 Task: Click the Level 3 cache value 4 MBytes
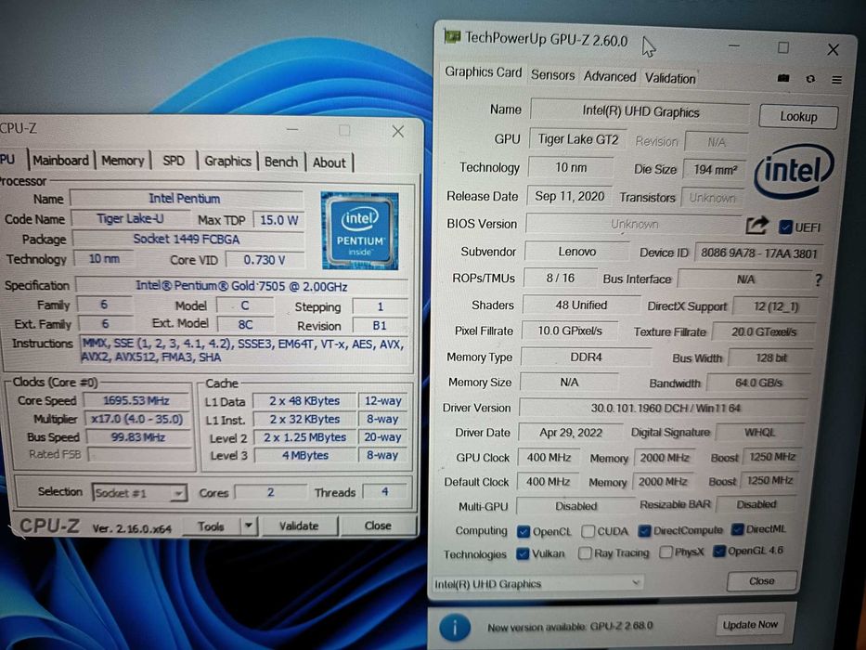tap(305, 455)
